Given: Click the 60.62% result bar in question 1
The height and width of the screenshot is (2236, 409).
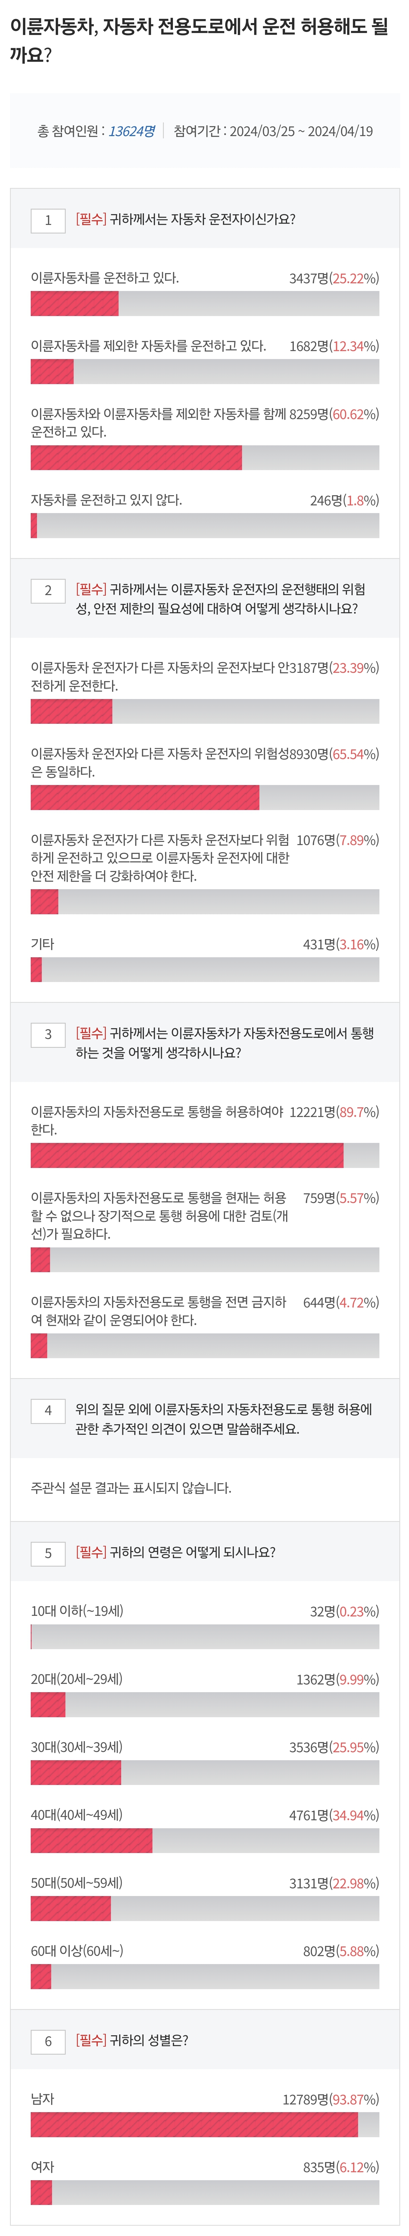Looking at the screenshot, I should tap(204, 458).
